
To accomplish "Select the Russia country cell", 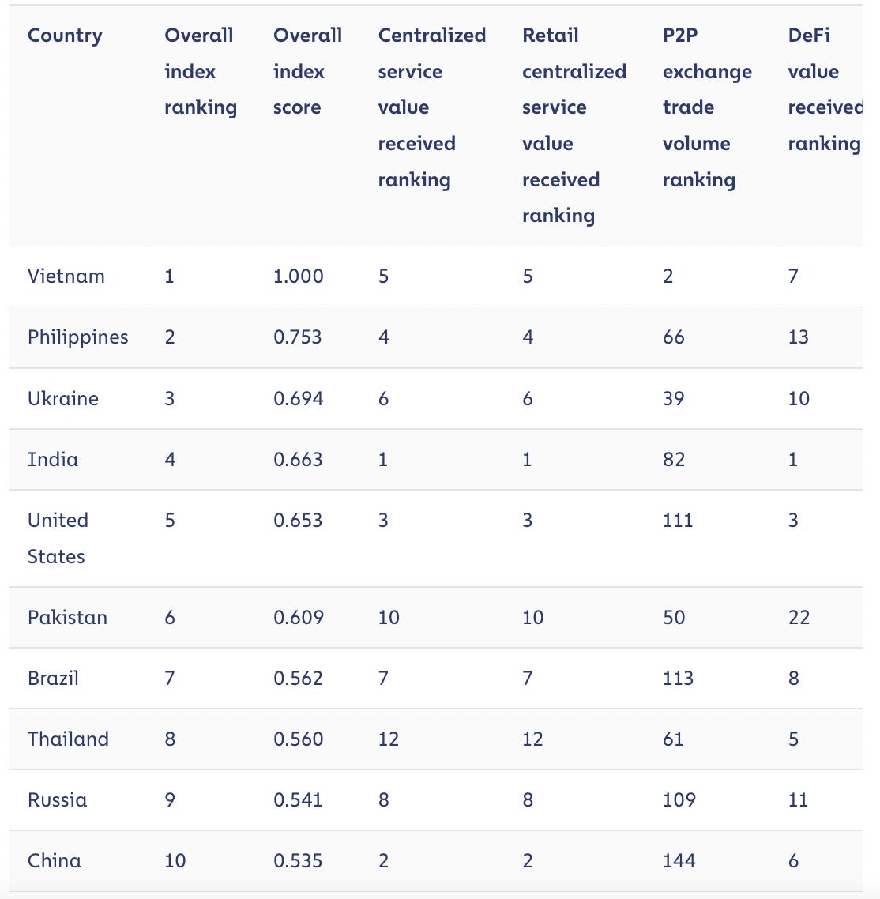I will 58,799.
